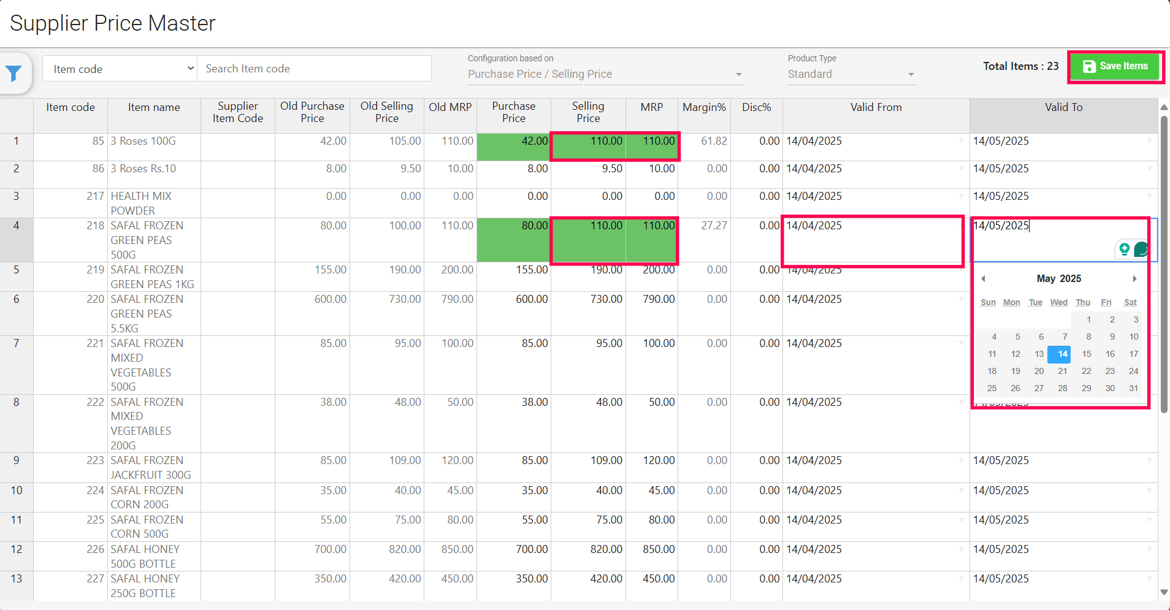This screenshot has width=1170, height=610.
Task: Open Valid To date dropdown for row 1
Action: point(1149,142)
